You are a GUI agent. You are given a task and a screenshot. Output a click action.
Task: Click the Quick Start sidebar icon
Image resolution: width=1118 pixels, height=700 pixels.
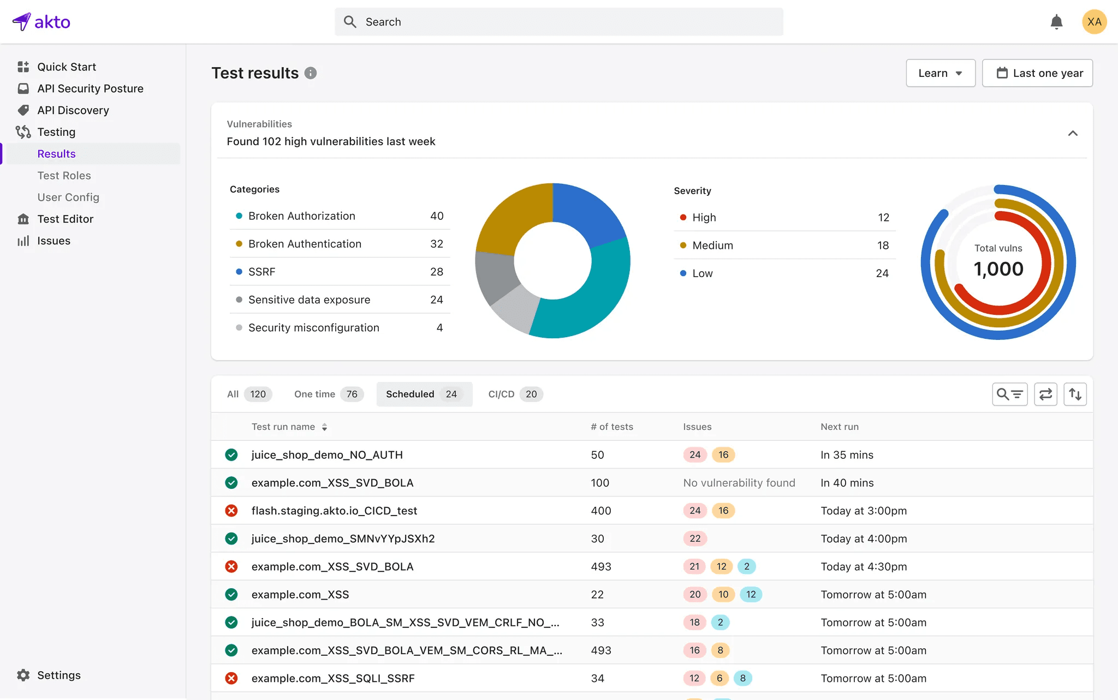23,67
